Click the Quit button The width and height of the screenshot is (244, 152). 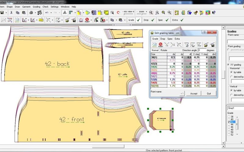(209, 94)
